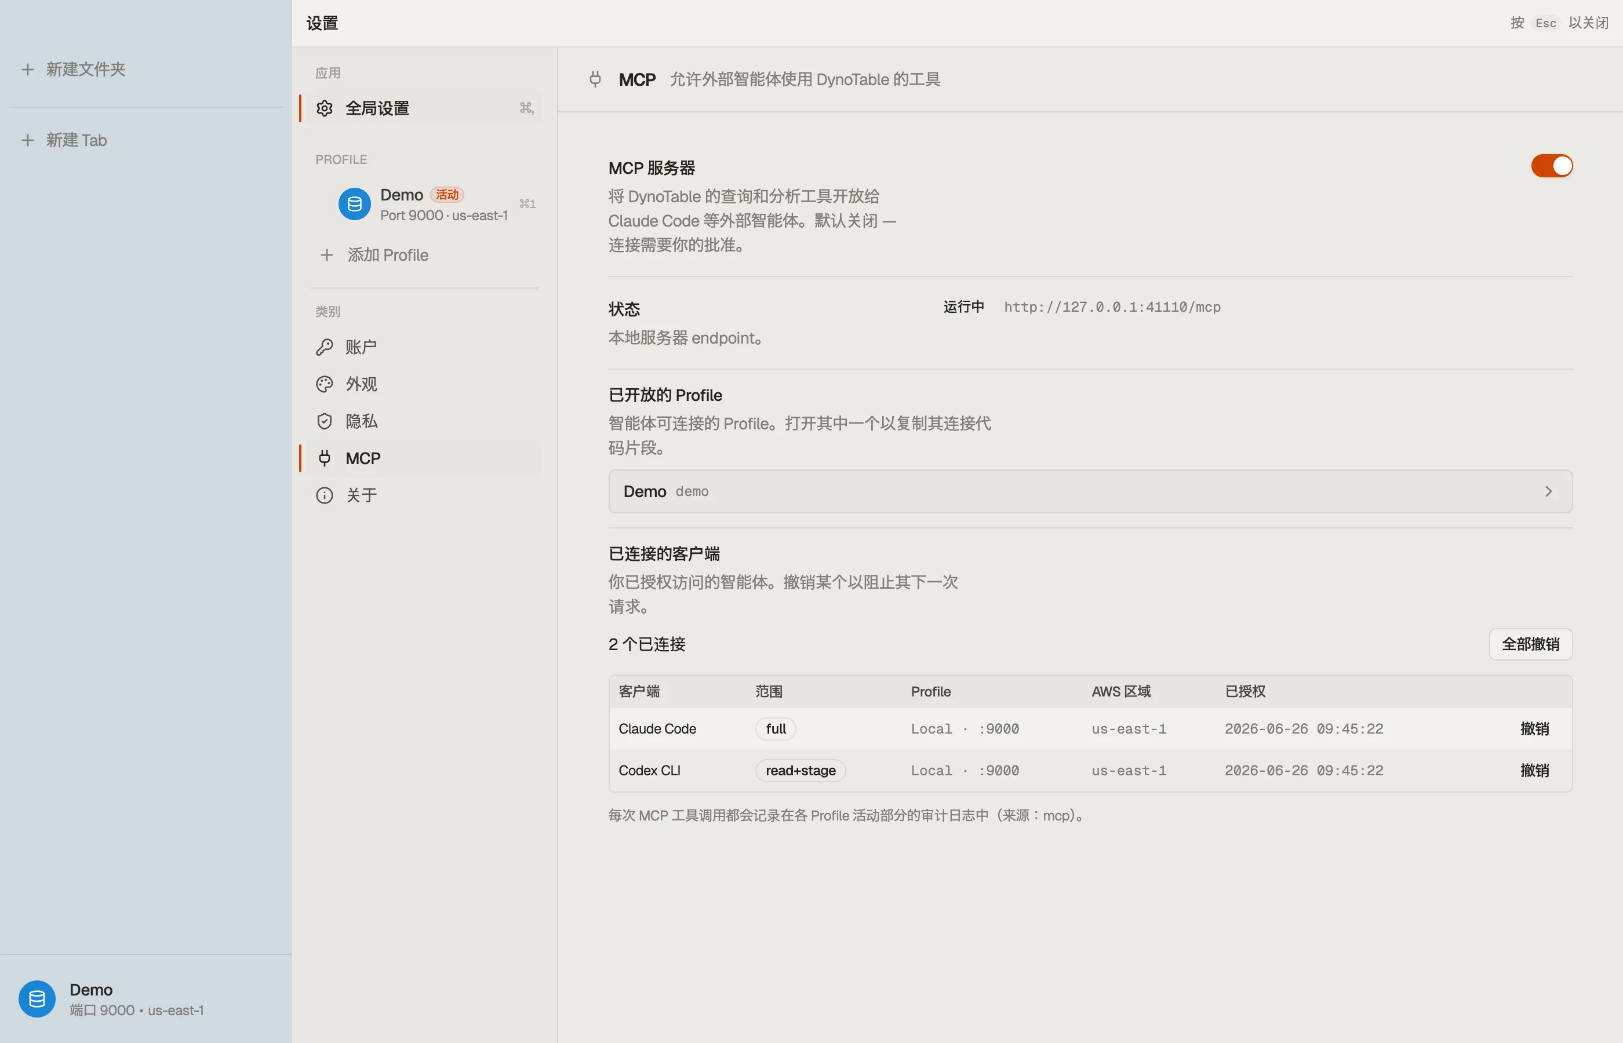The height and width of the screenshot is (1043, 1623).
Task: Click the plug icon in the MCP header
Action: point(595,79)
